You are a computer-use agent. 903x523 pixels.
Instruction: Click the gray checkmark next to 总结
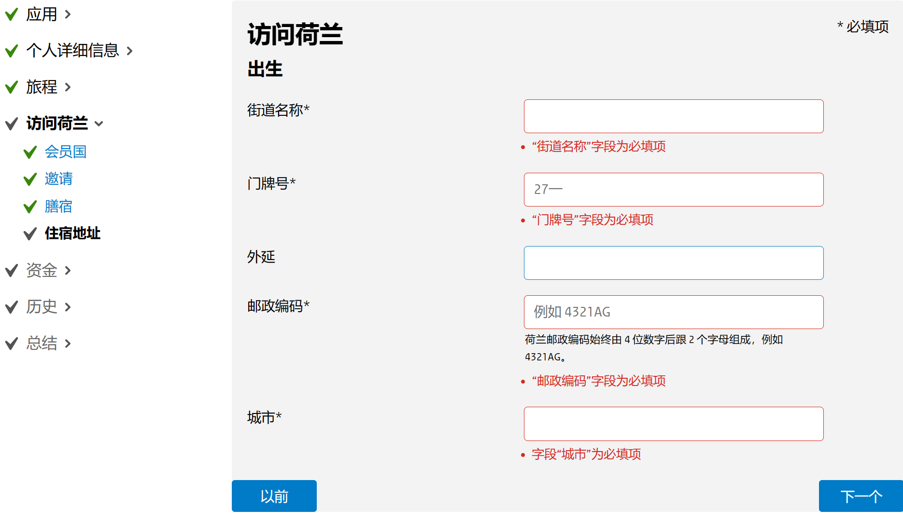[x=12, y=344]
